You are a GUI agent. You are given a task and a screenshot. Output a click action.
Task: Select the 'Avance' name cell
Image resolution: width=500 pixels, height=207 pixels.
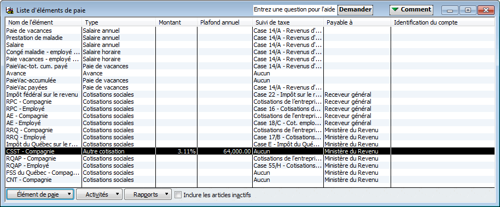[x=43, y=73]
